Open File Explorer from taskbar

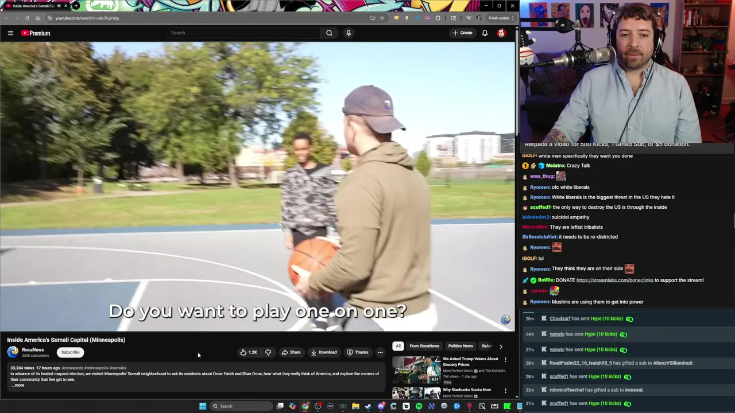coord(355,406)
